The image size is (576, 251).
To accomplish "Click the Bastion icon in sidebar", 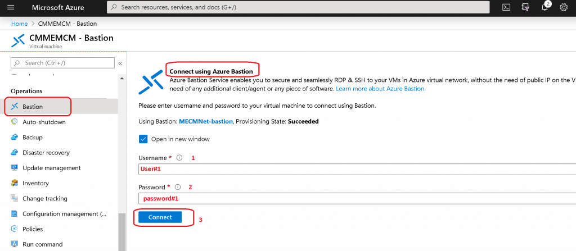I will pos(15,107).
